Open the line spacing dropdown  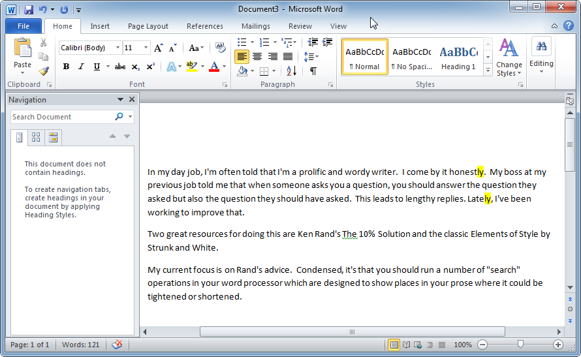(x=311, y=57)
